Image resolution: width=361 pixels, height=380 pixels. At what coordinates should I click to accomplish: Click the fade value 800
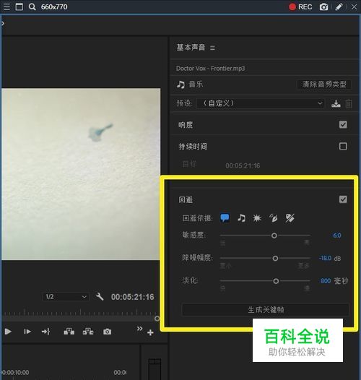point(326,281)
